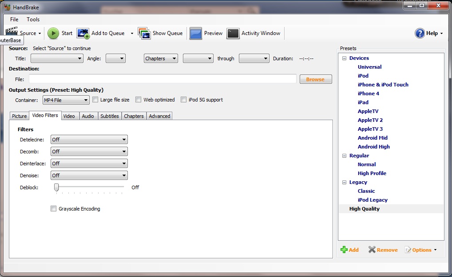452x277 pixels.
Task: Select the Normal preset
Action: point(367,164)
